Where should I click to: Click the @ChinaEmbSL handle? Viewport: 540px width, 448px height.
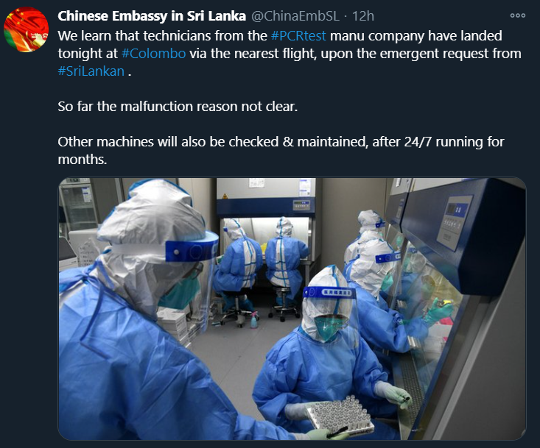pos(295,15)
